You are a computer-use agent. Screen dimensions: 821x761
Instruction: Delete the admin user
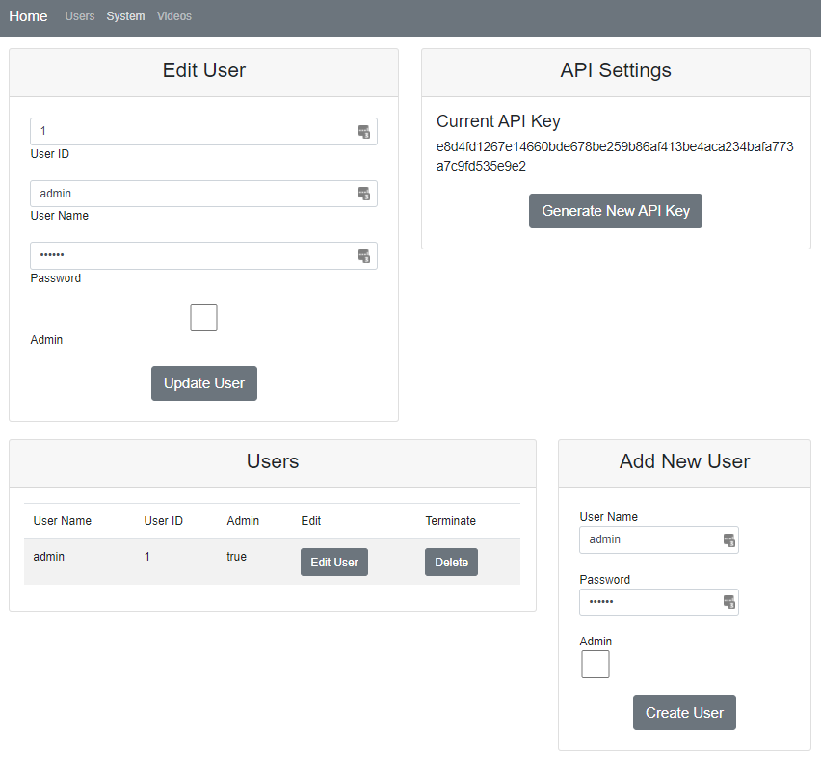click(x=451, y=563)
